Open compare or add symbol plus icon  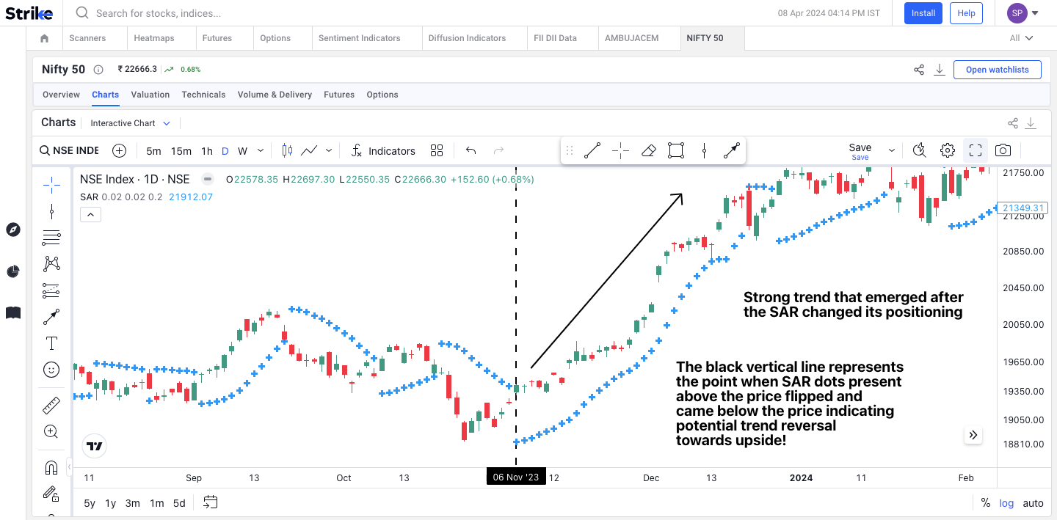pos(119,151)
